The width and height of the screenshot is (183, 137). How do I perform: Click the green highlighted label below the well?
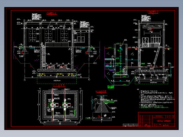click(111, 87)
